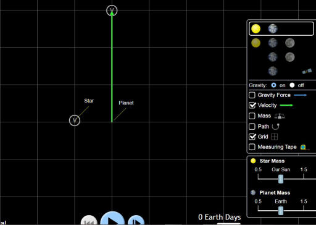Choose the Planet and Satellite scenario satellite icon
Viewport: 316px width, 225px height.
tap(307, 71)
